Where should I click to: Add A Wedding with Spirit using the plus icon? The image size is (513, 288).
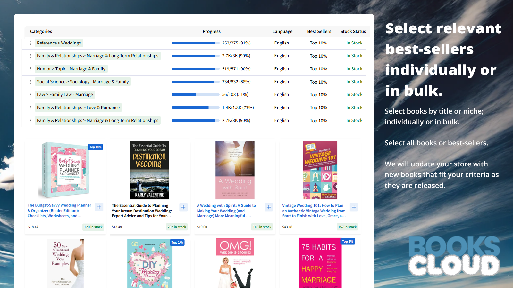pyautogui.click(x=269, y=207)
